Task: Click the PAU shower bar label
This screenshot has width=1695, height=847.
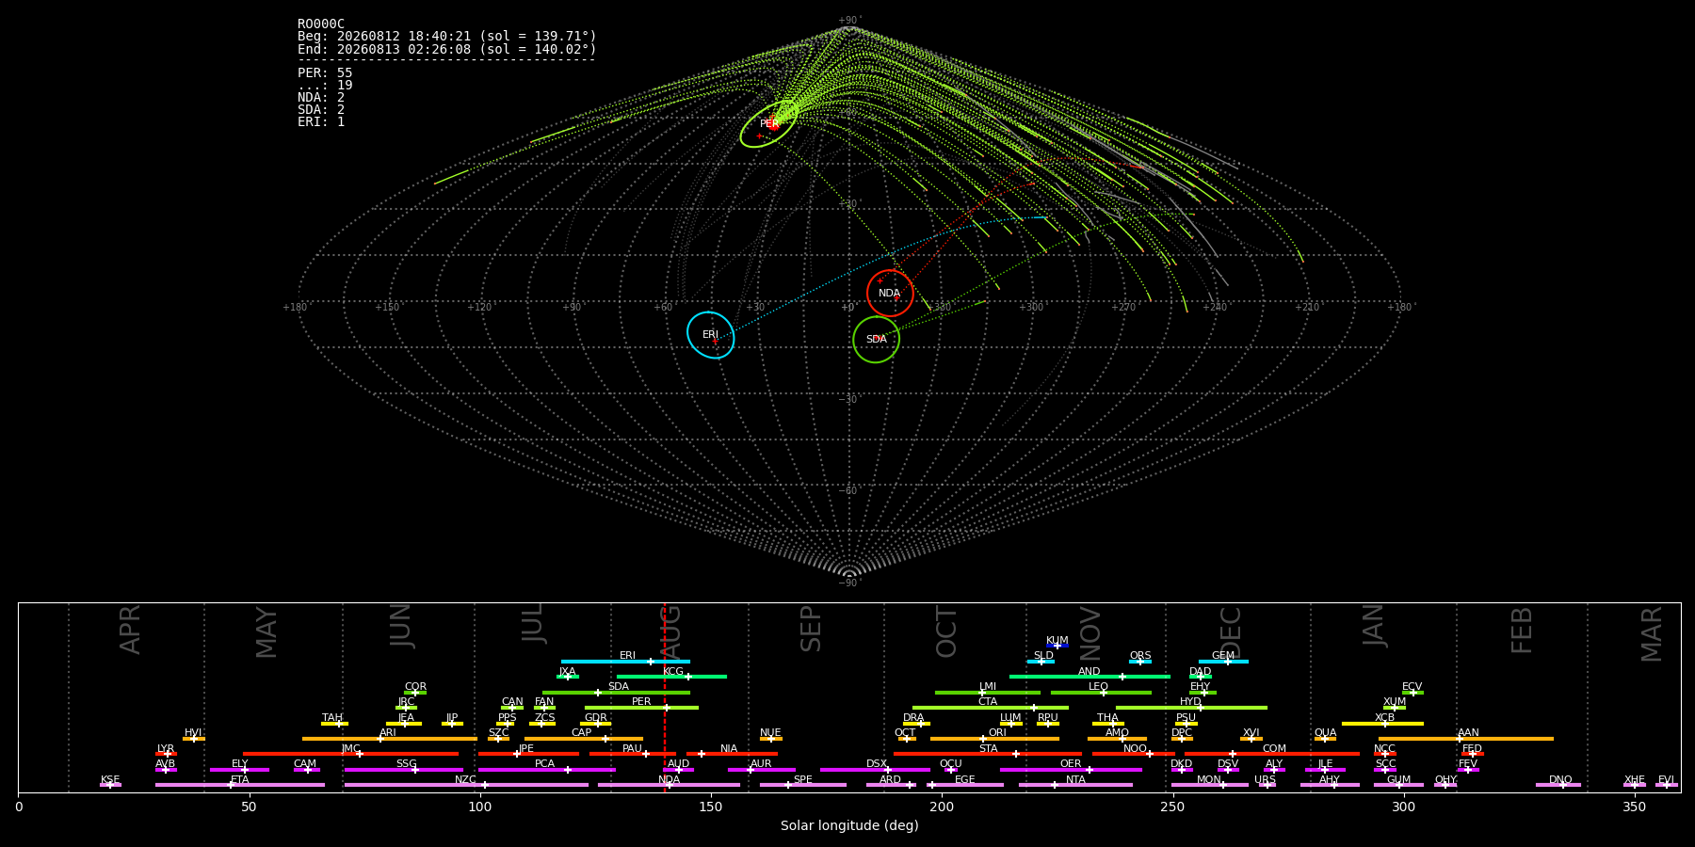Action: [x=632, y=749]
